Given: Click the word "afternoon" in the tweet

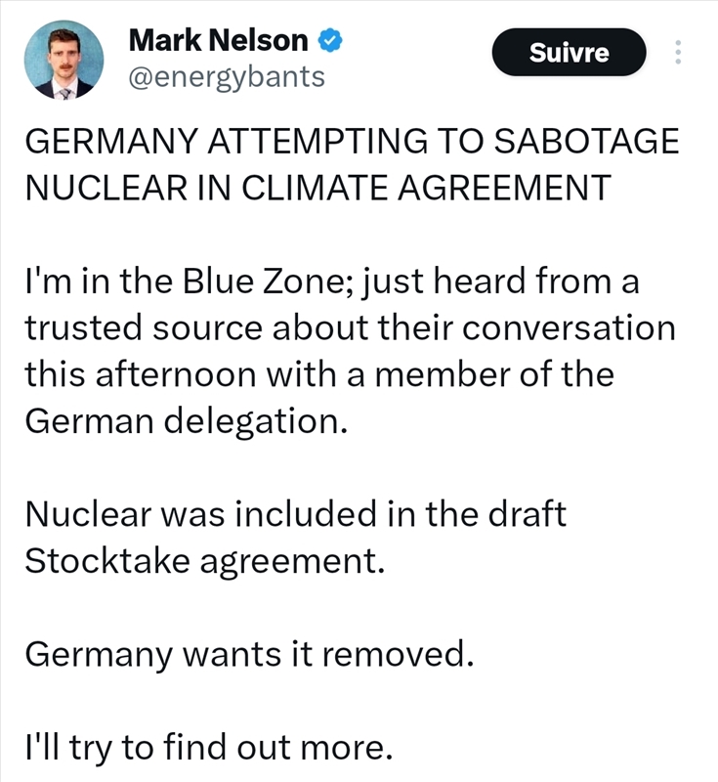Looking at the screenshot, I should (181, 373).
